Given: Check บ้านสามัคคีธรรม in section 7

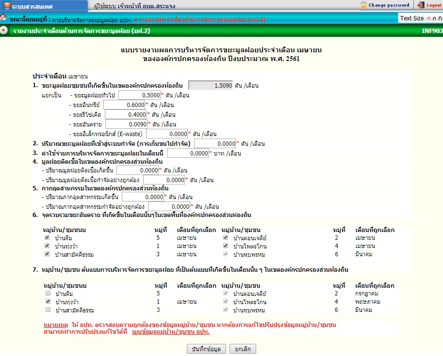Looking at the screenshot, I should pyautogui.click(x=48, y=310).
